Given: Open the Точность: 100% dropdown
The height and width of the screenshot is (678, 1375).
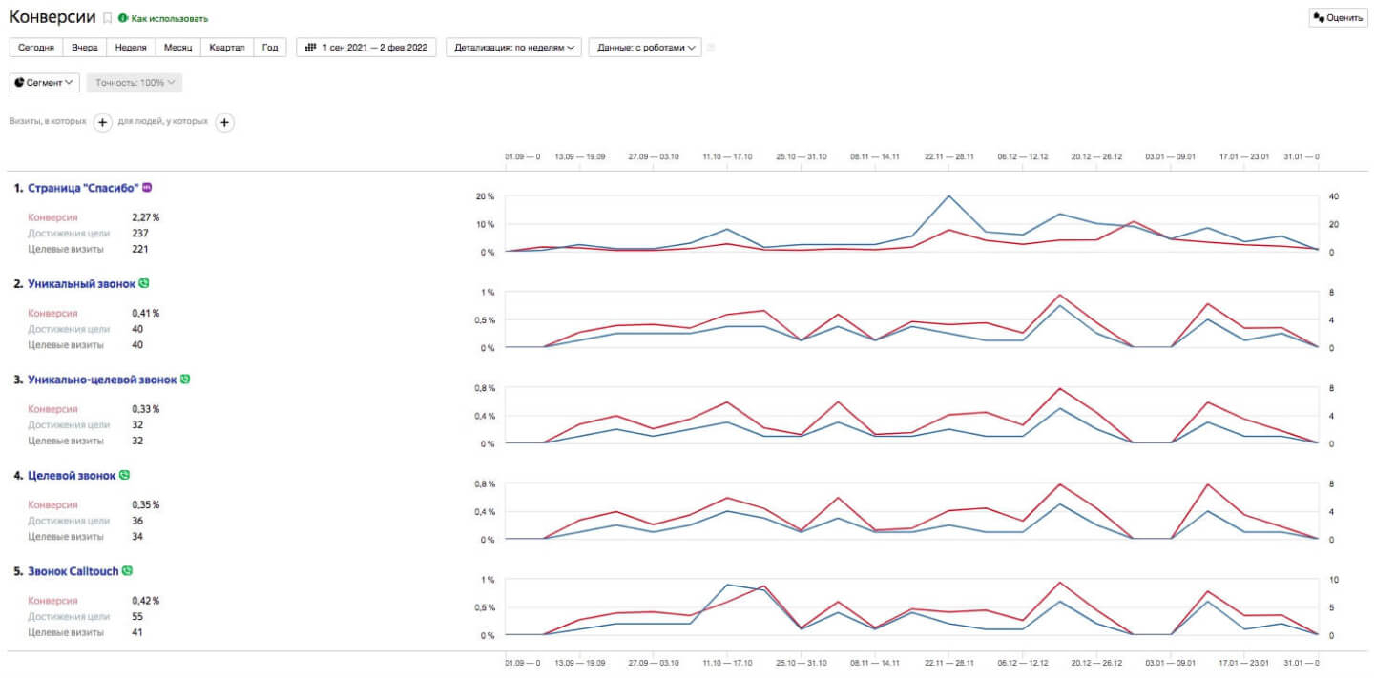Looking at the screenshot, I should click(135, 83).
